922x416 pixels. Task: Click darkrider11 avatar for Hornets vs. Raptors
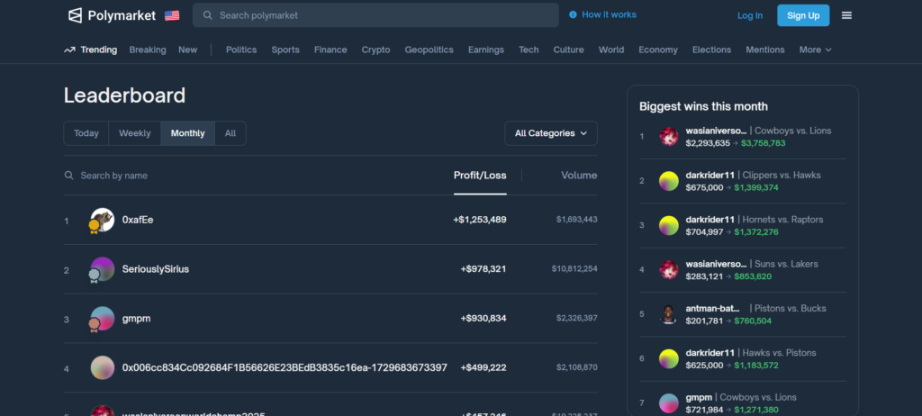(669, 225)
